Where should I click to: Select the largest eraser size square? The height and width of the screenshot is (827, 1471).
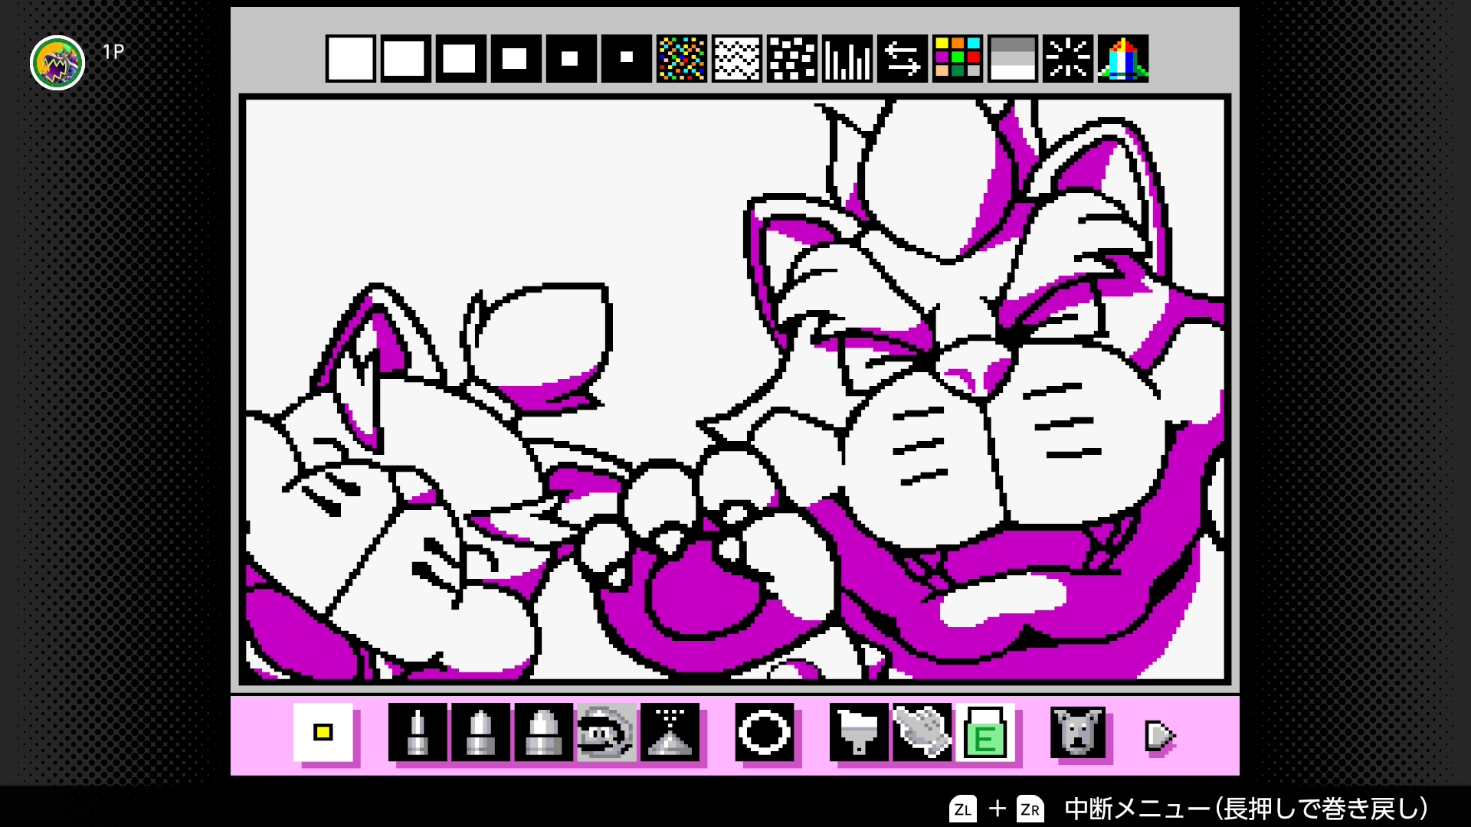click(x=350, y=59)
